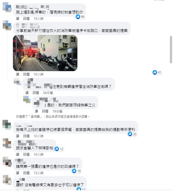Open avatar of the fire truck photo commenter

click(x=7, y=25)
